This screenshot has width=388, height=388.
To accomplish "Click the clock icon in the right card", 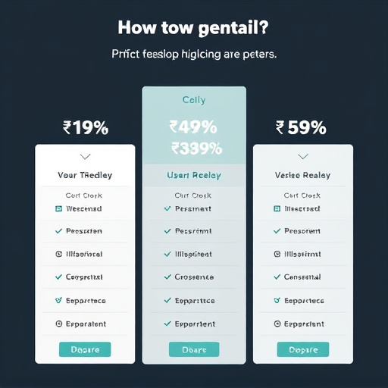I will [x=277, y=254].
